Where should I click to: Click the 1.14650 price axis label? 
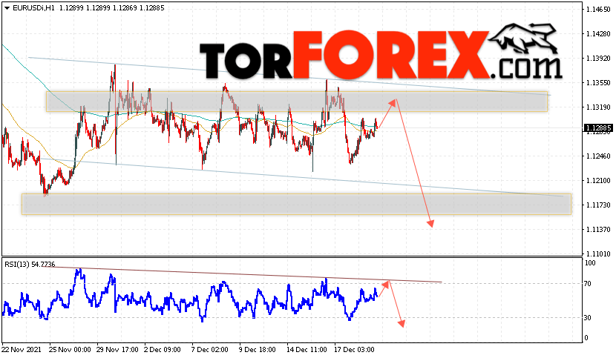pos(598,10)
